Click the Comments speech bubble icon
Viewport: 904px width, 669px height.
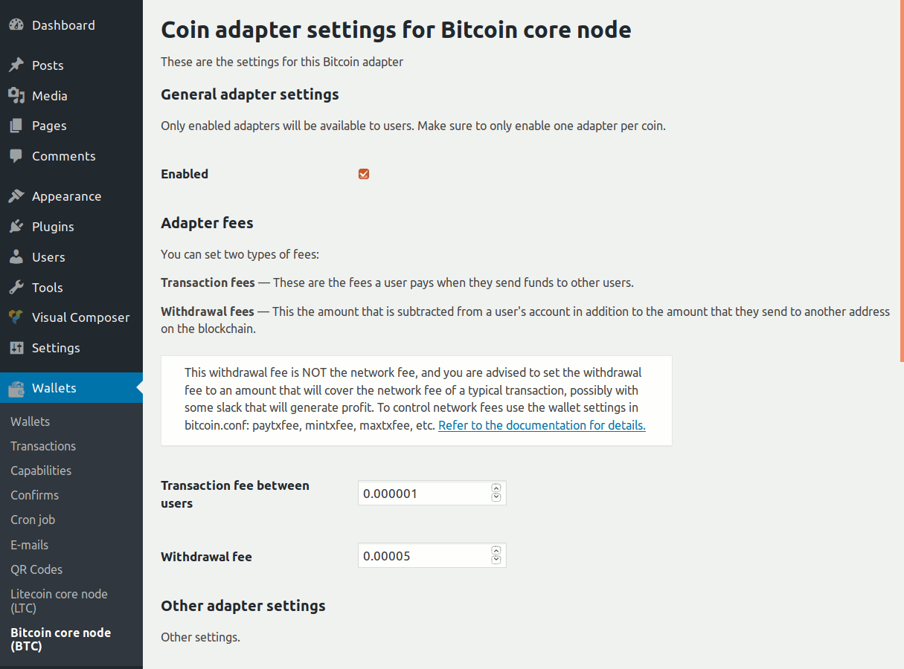pyautogui.click(x=16, y=156)
